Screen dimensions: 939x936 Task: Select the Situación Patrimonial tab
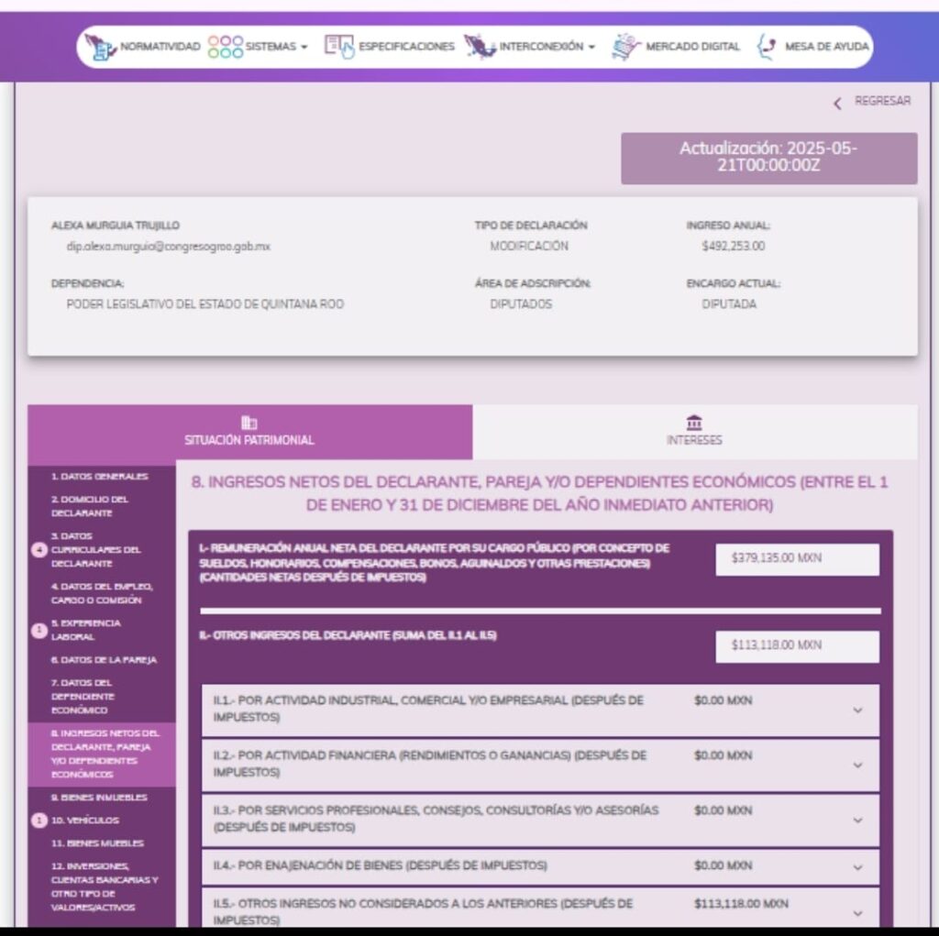pyautogui.click(x=249, y=432)
